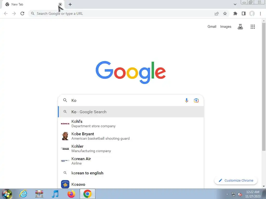Choose the Korean Air suggestion
The image size is (266, 199).
[x=131, y=161]
